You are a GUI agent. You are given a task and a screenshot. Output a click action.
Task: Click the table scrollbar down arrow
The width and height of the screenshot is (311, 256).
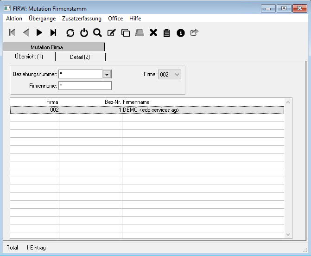coord(288,235)
